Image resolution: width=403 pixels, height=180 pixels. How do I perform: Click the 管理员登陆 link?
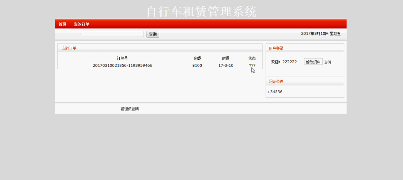pos(129,109)
